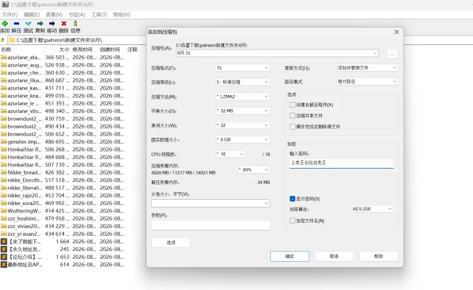
Task: Select the zzz_hoshimi archive icon
Action: click(x=4, y=219)
